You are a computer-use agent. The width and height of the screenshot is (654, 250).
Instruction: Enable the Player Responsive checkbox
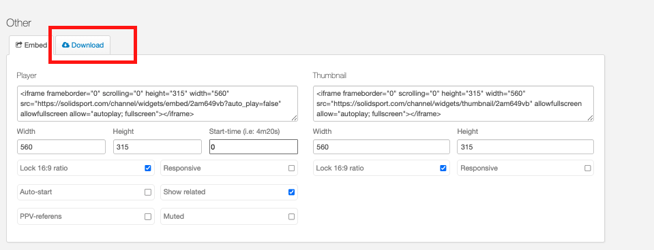(291, 168)
